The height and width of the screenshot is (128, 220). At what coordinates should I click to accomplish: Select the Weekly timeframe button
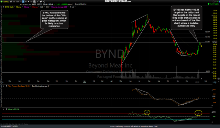coord(26,2)
